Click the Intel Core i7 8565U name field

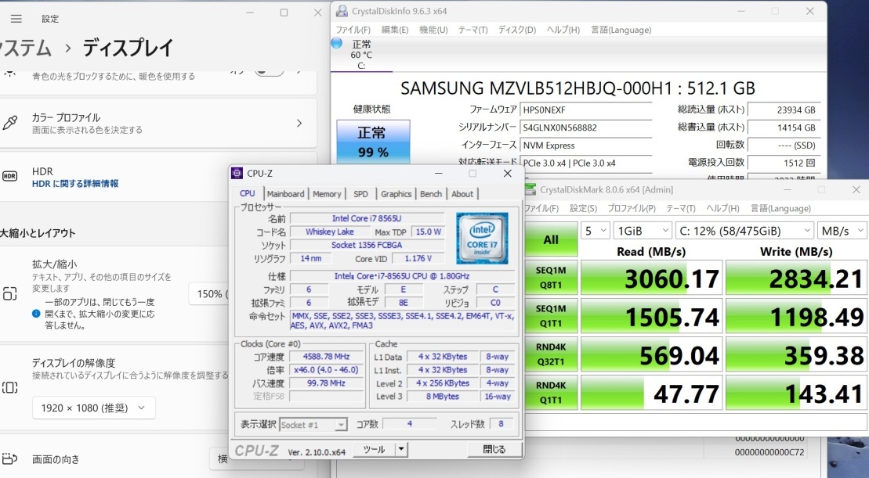pos(367,218)
